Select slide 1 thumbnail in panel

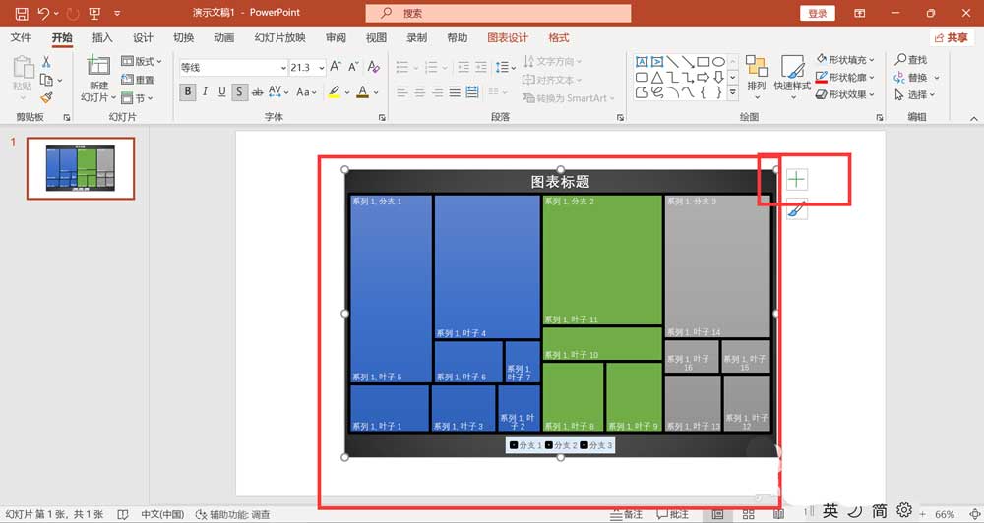coord(81,168)
